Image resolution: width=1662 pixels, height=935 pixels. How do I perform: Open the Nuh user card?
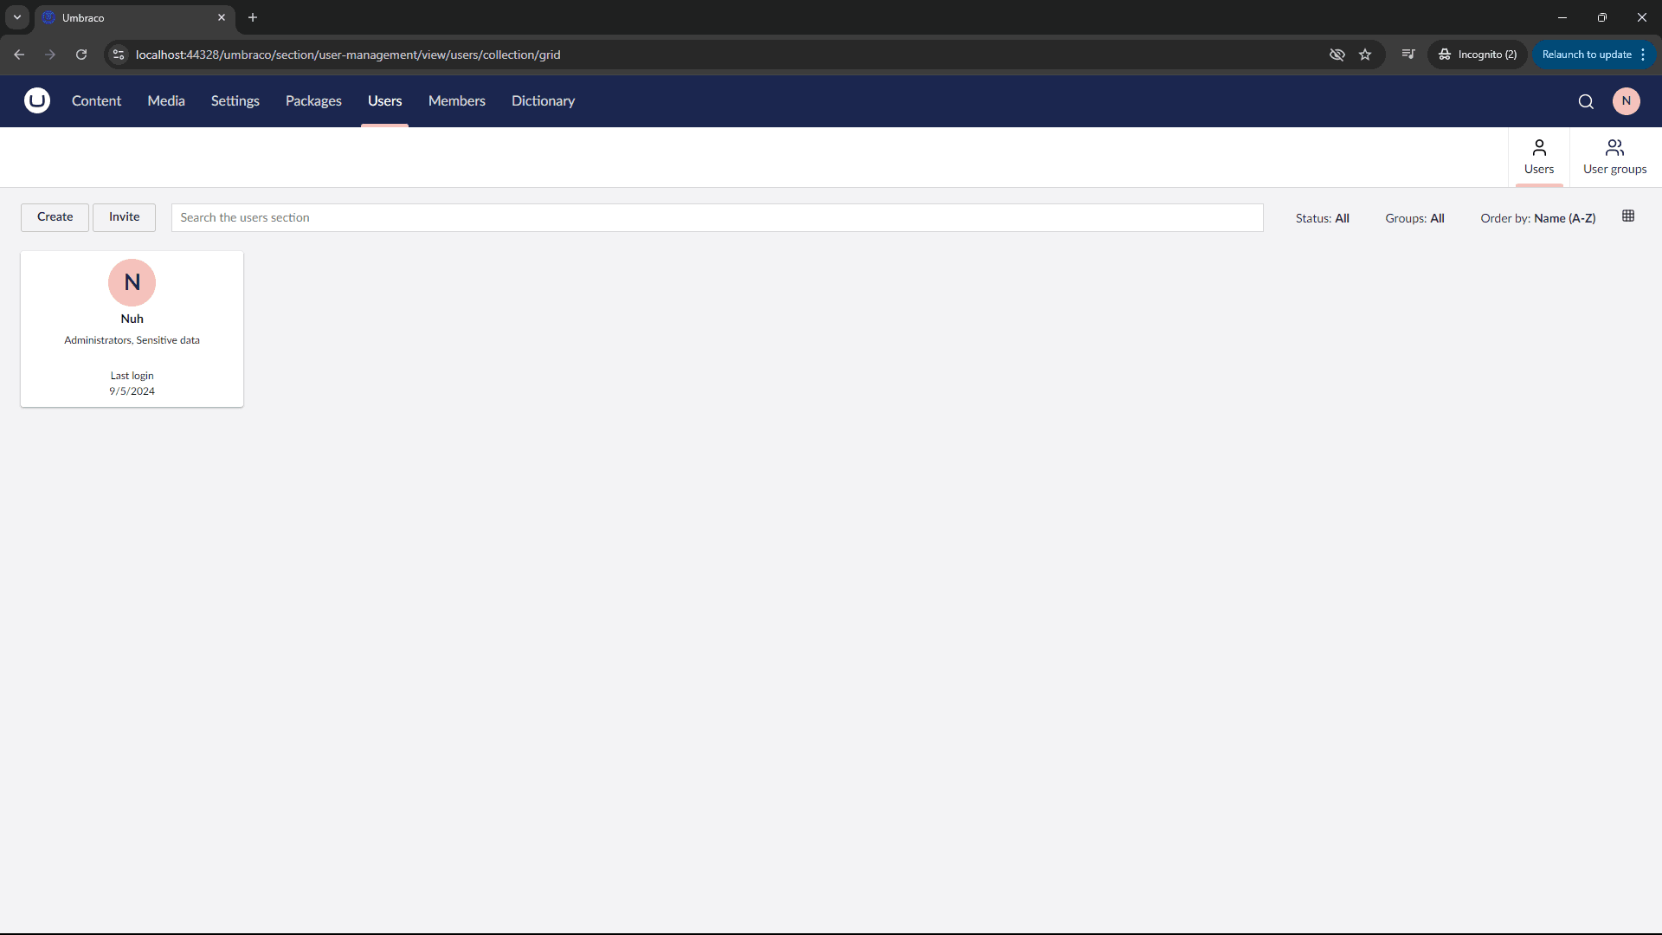[x=132, y=329]
